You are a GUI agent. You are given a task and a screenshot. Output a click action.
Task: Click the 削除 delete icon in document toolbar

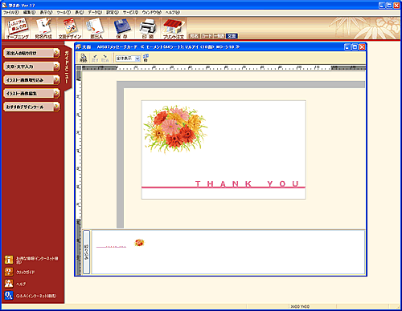tap(84, 58)
